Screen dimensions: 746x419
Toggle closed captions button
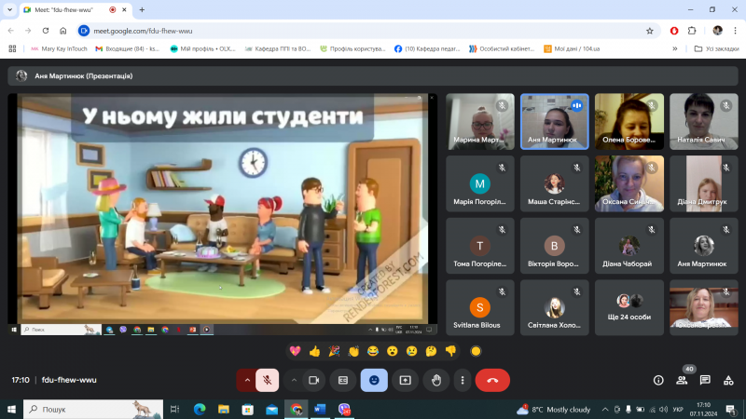coord(343,380)
